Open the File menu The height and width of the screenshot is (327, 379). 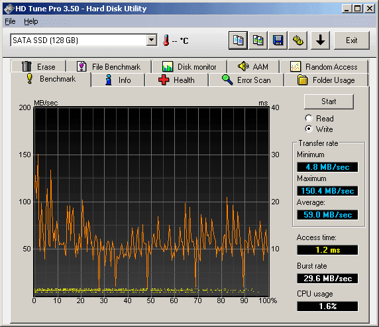tap(10, 21)
